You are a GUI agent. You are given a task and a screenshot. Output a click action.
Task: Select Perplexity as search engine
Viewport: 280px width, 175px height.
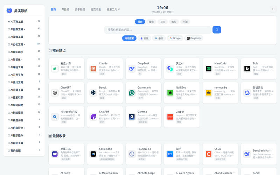[194, 38]
